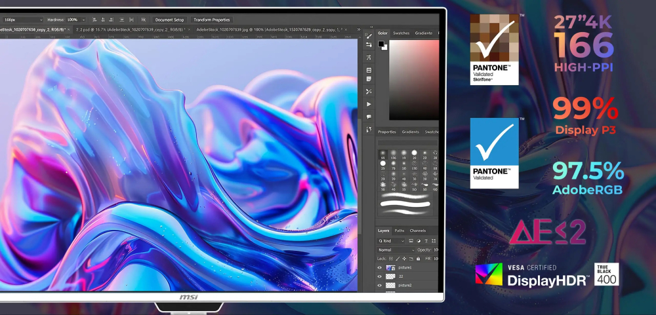Open the Brush Settings icon below Brushes
Viewport: 656px width, 315px height.
(369, 45)
